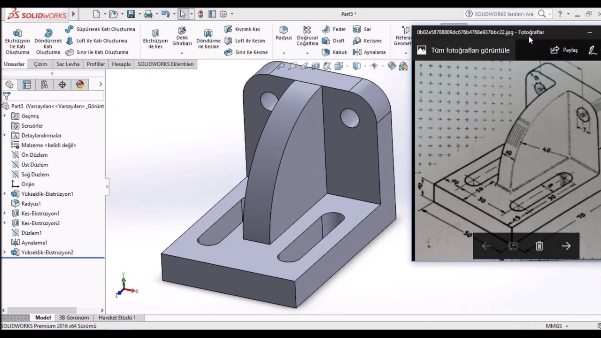The image size is (601, 338).
Task: Expand the Yükseklik-Ekstrüzyon2 feature node
Action: tap(5, 253)
